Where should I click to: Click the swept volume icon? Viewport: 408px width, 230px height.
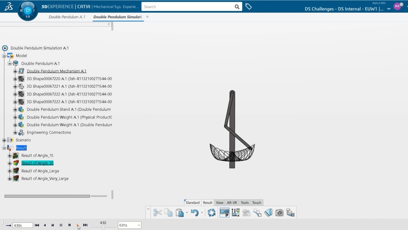click(268, 213)
